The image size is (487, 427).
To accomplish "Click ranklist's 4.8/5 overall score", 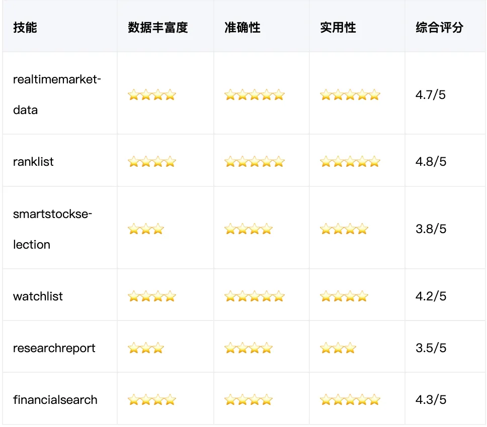I will (x=431, y=162).
